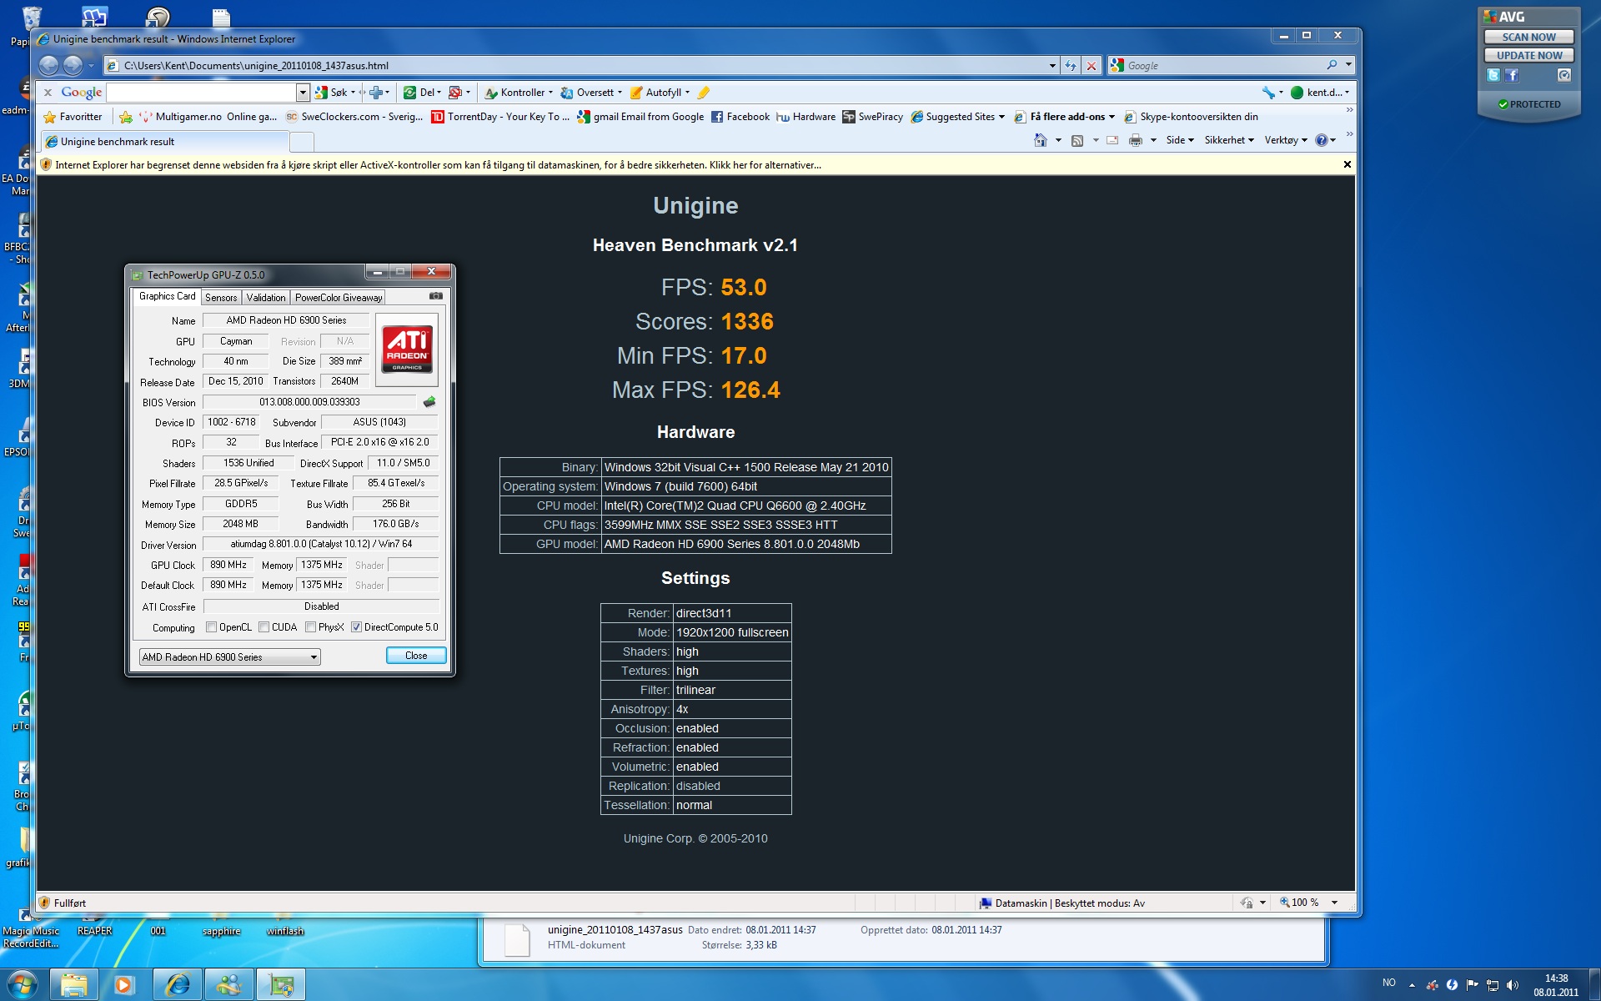Click the search magnifier in the IE search box
Screen dimensions: 1601x1001
coord(1331,65)
